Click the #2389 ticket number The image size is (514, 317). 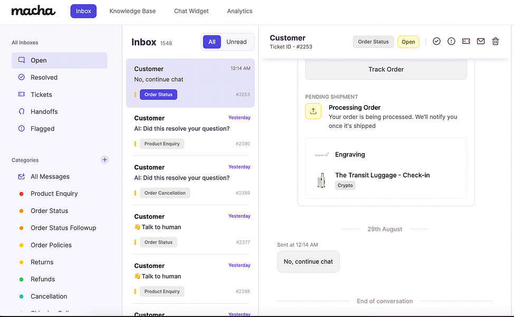(x=243, y=193)
